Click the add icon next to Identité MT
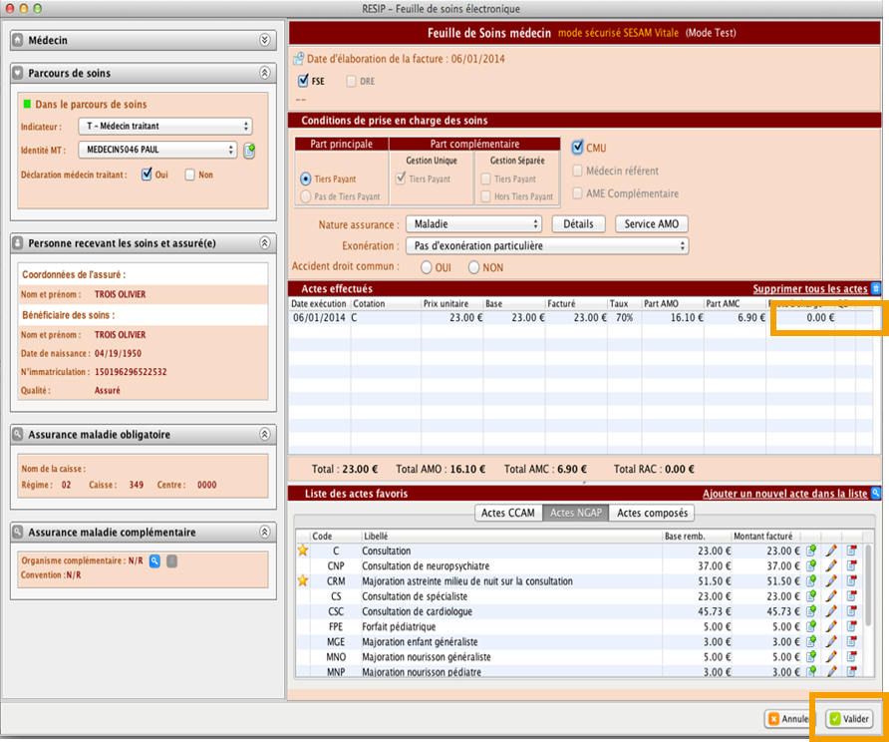Image resolution: width=889 pixels, height=742 pixels. [x=249, y=151]
